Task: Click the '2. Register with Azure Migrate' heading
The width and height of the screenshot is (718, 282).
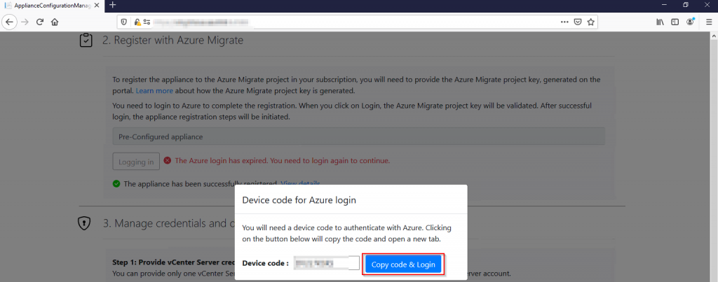Action: coord(172,40)
